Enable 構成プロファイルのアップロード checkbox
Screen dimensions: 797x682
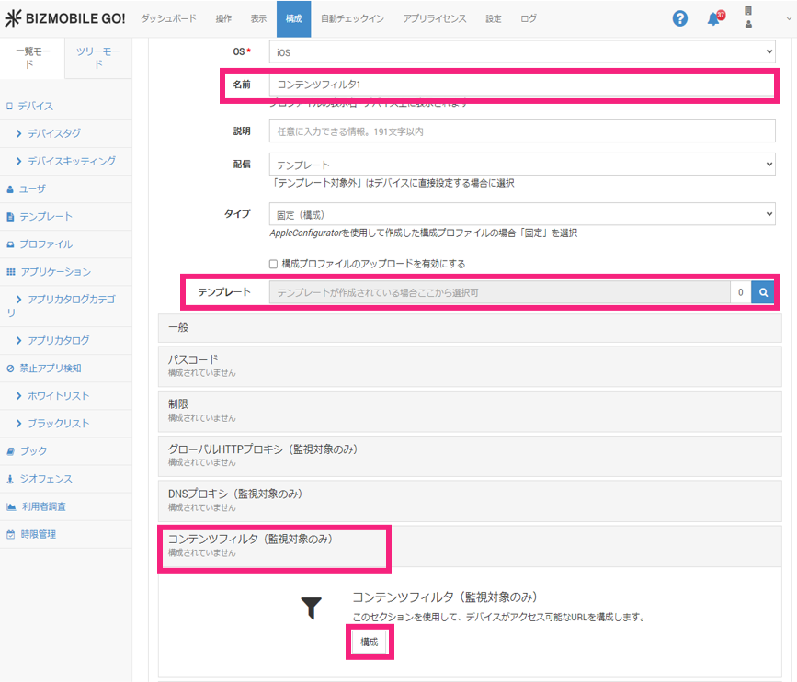(273, 264)
